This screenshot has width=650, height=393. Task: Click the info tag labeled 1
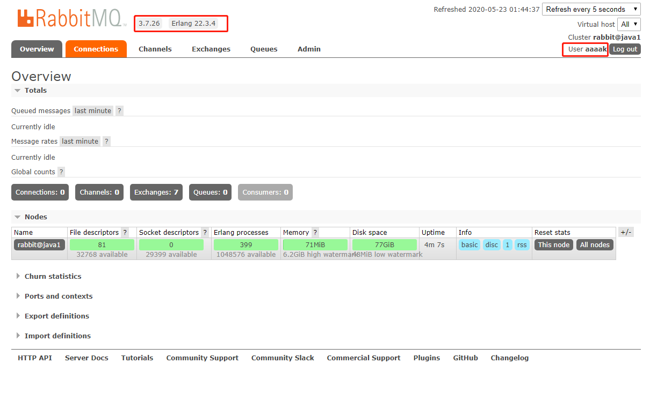(508, 244)
